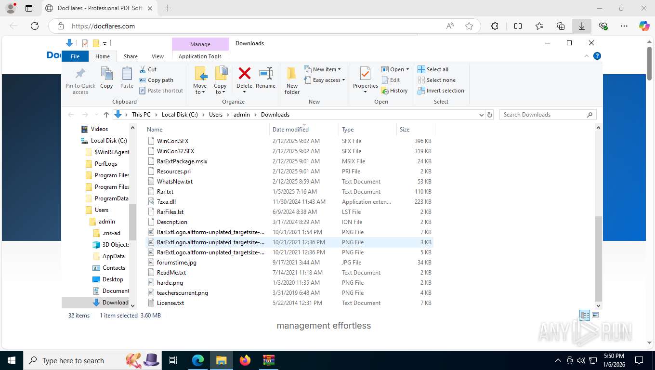Open the File menu tab
655x370 pixels.
click(x=75, y=56)
